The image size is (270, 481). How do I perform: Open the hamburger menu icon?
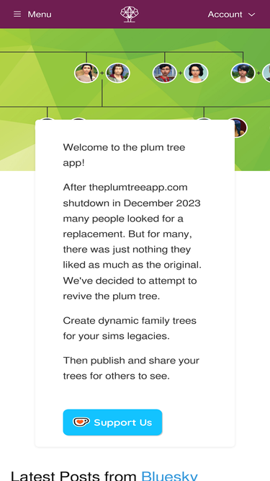[17, 14]
